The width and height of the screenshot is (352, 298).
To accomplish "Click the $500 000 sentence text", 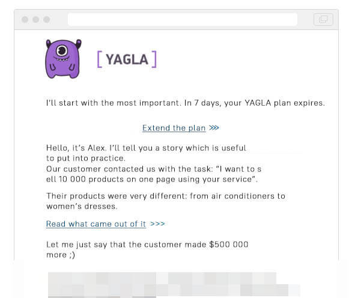I will [x=147, y=249].
